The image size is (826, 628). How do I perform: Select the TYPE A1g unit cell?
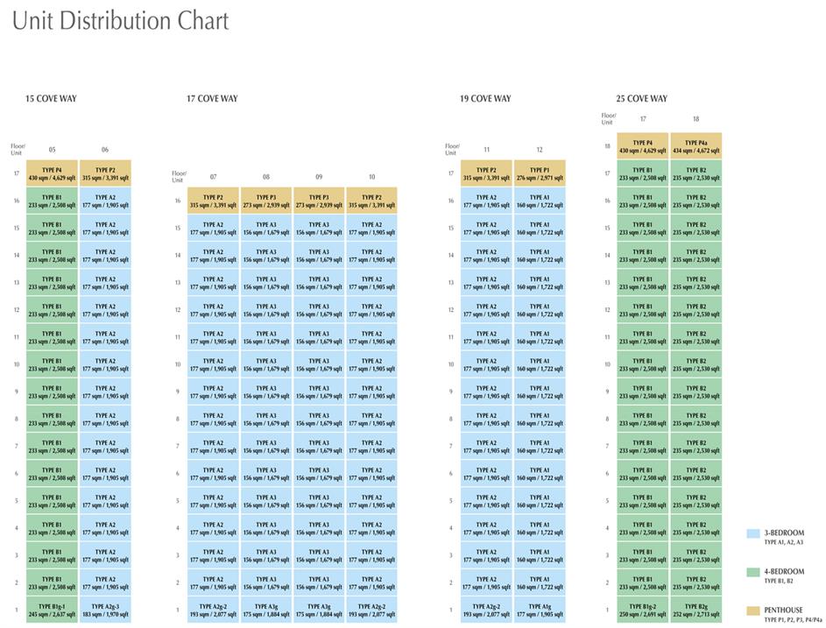coord(540,610)
